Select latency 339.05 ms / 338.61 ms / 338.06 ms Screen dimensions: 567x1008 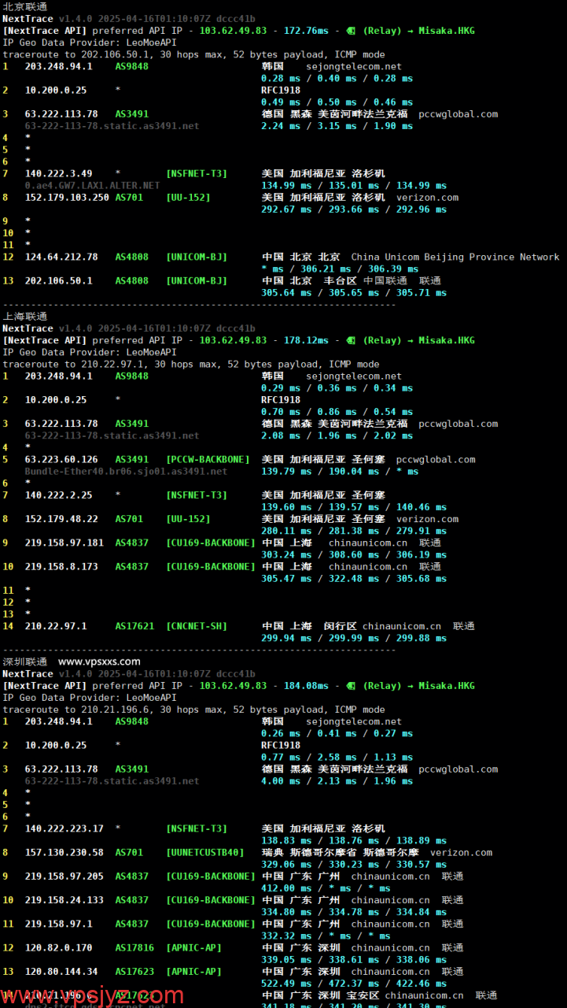click(354, 959)
